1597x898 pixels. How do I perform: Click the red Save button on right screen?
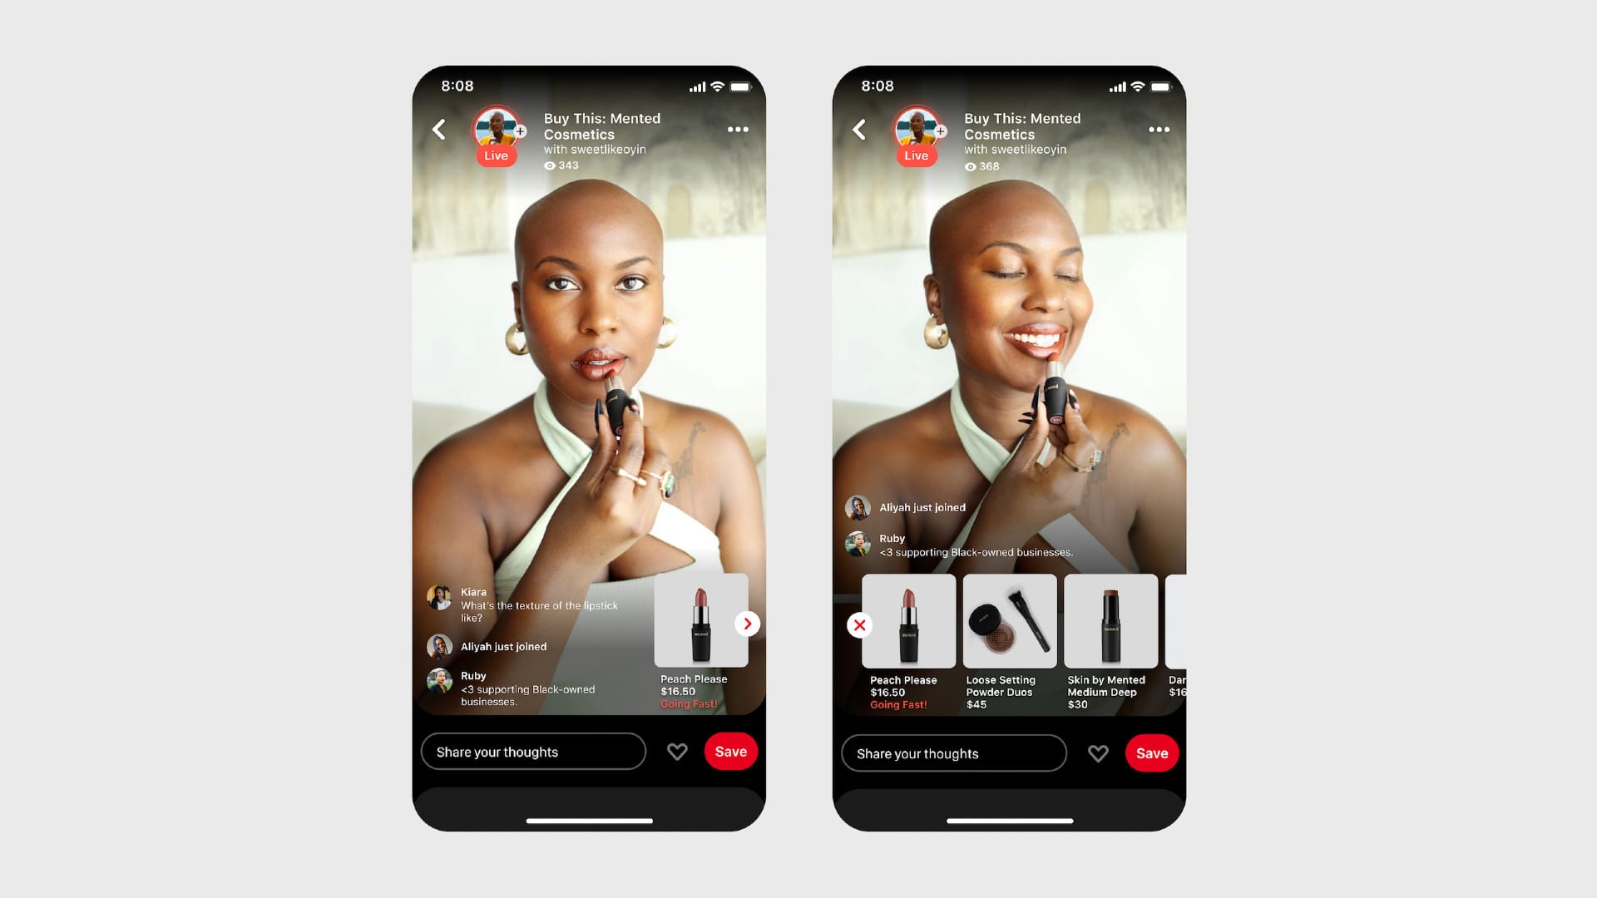pos(1152,753)
